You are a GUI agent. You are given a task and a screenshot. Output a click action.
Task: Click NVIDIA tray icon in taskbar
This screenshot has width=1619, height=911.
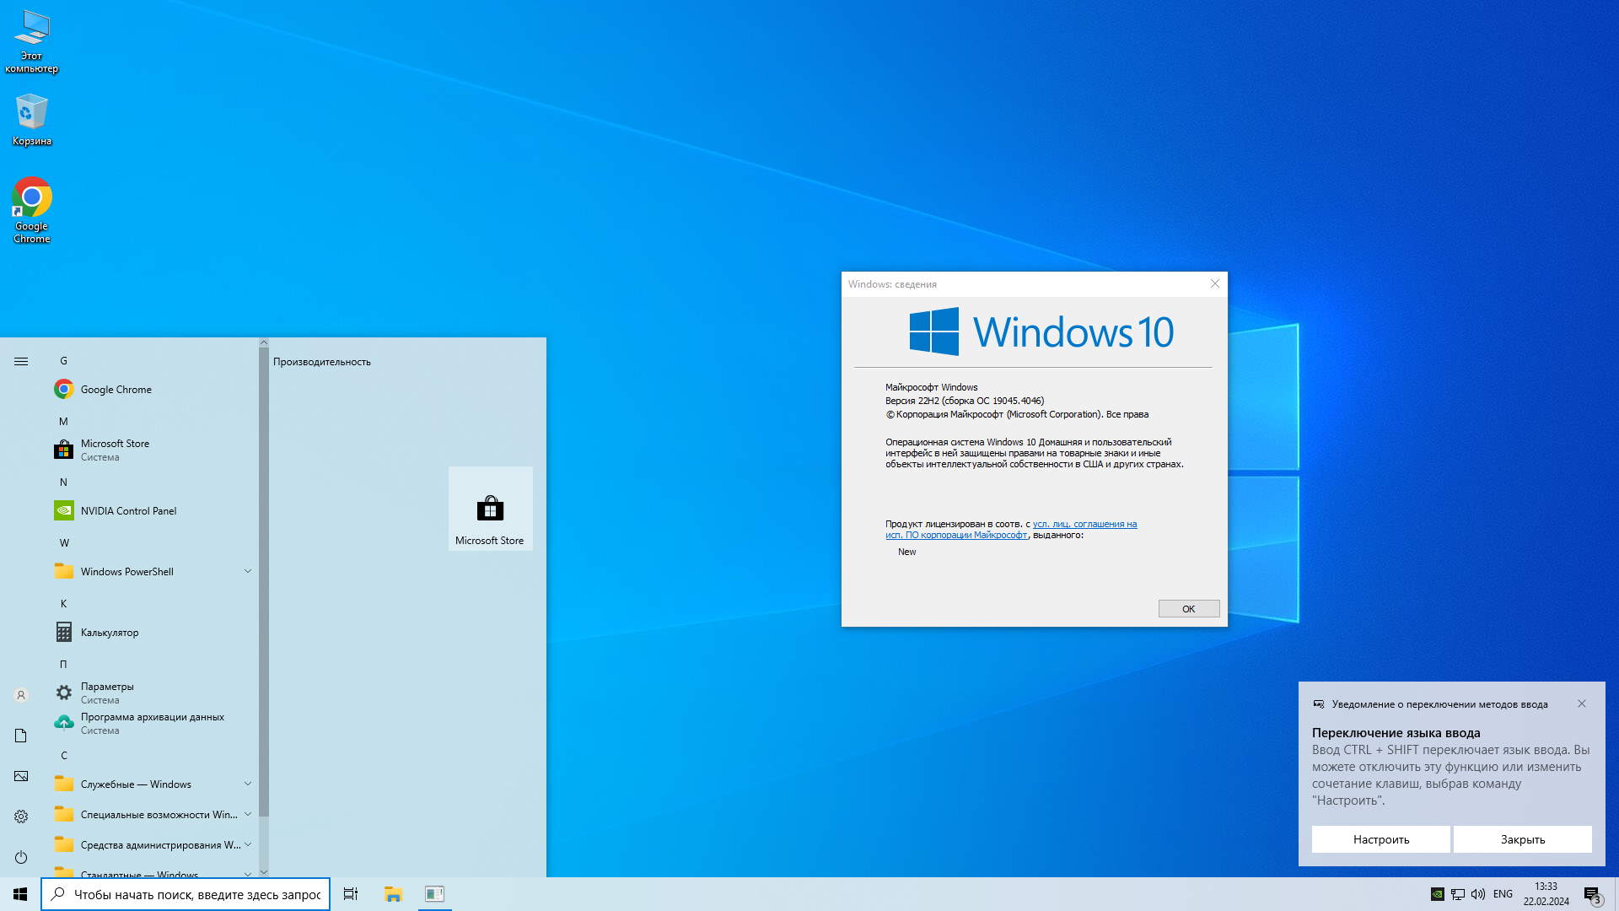[1438, 894]
